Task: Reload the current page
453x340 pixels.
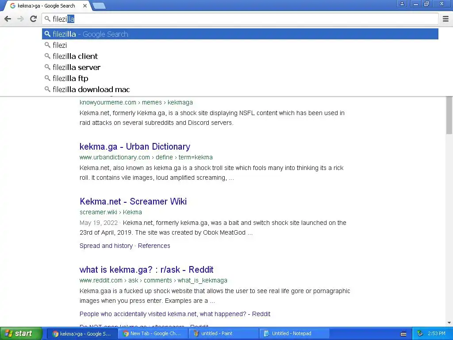Action: tap(33, 19)
